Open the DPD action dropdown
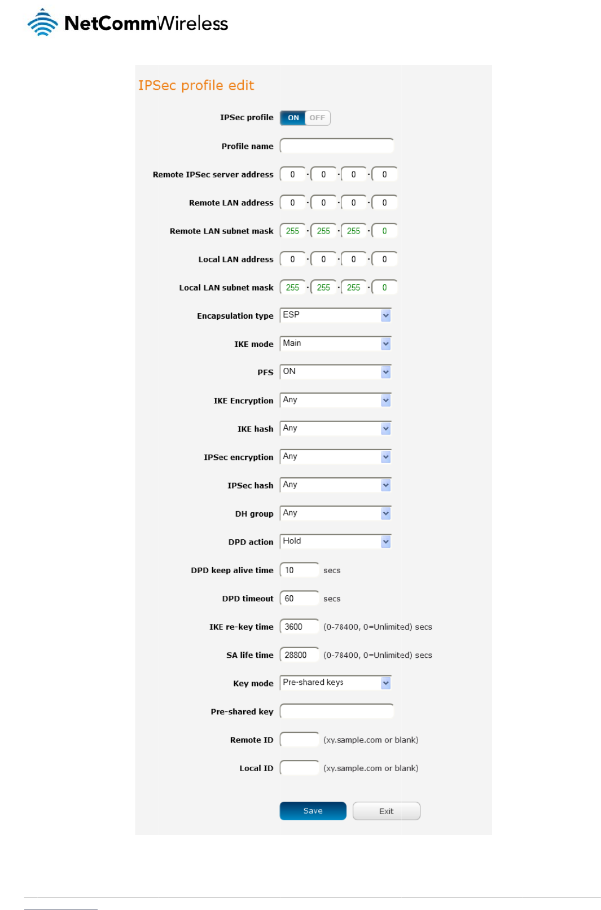 tap(335, 541)
